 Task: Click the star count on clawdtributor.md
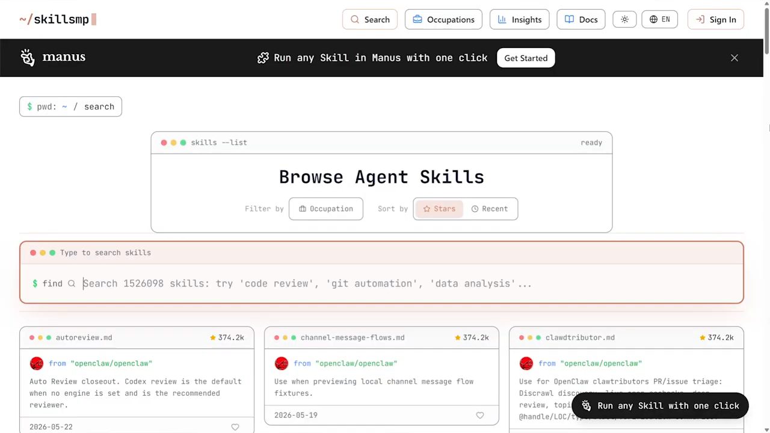click(x=716, y=337)
